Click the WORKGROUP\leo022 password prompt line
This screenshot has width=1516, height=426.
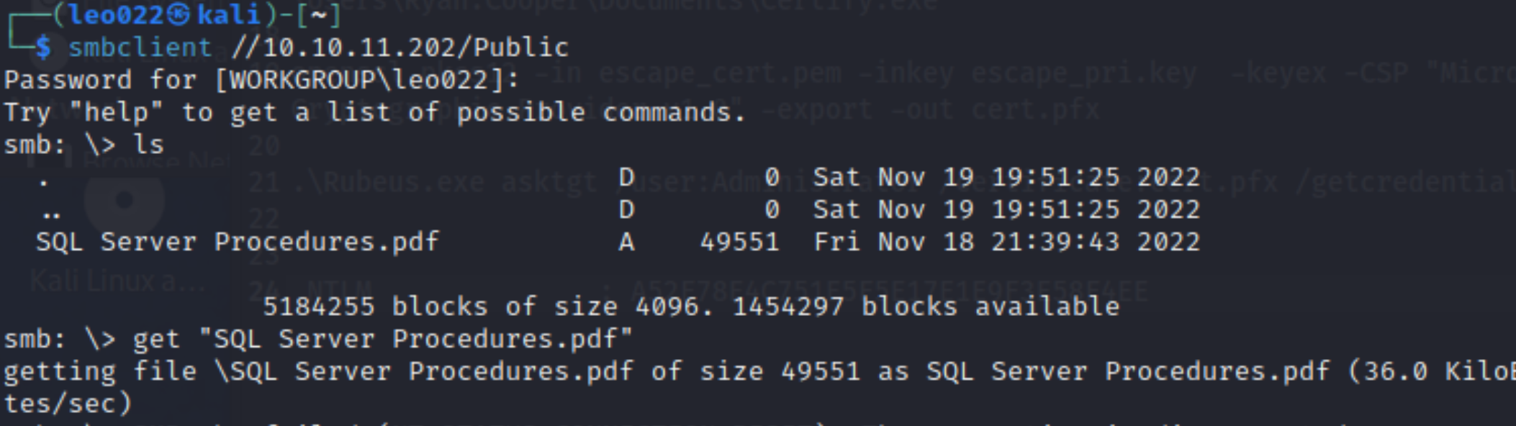click(x=261, y=80)
